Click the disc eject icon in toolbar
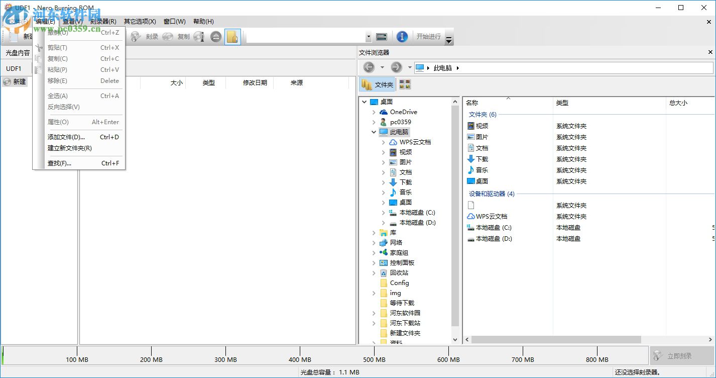Image resolution: width=716 pixels, height=378 pixels. [215, 36]
